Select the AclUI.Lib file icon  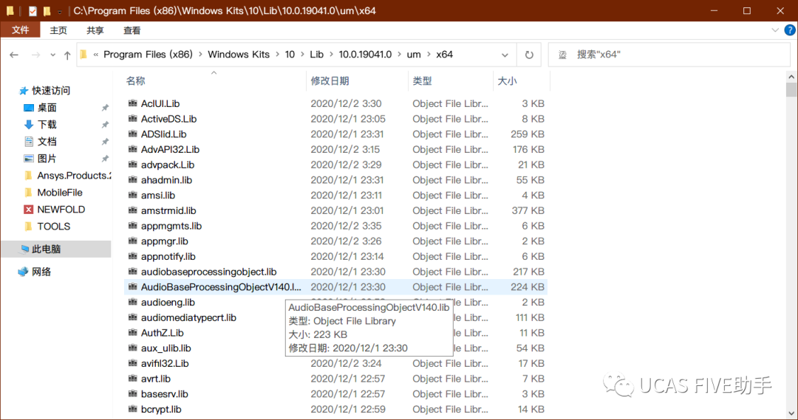pyautogui.click(x=133, y=103)
